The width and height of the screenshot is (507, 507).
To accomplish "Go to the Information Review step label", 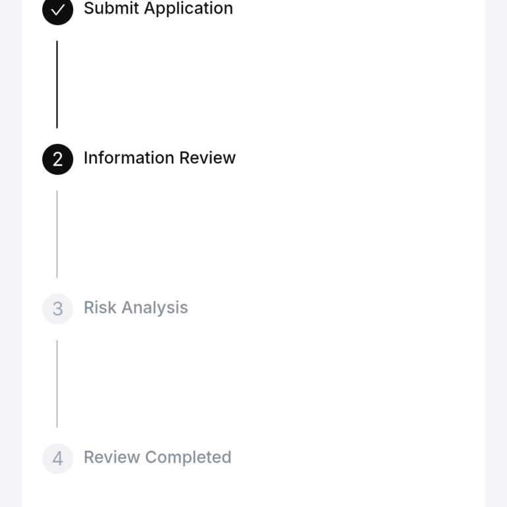I will [x=159, y=158].
